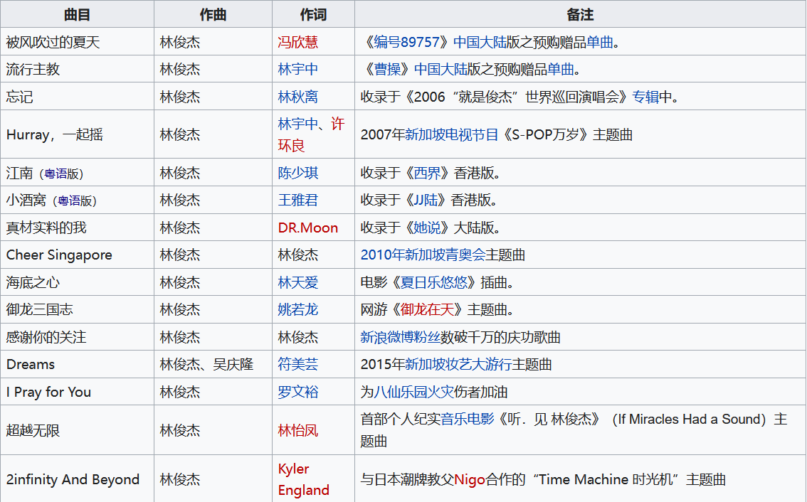Screen dimensions: 807x502
Task: Select the song title 超越无限
Action: (x=33, y=430)
